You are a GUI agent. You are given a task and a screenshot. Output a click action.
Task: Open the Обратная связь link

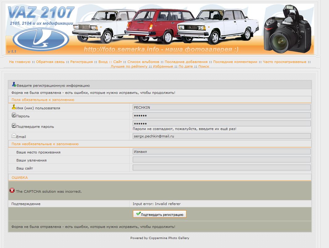click(x=50, y=62)
